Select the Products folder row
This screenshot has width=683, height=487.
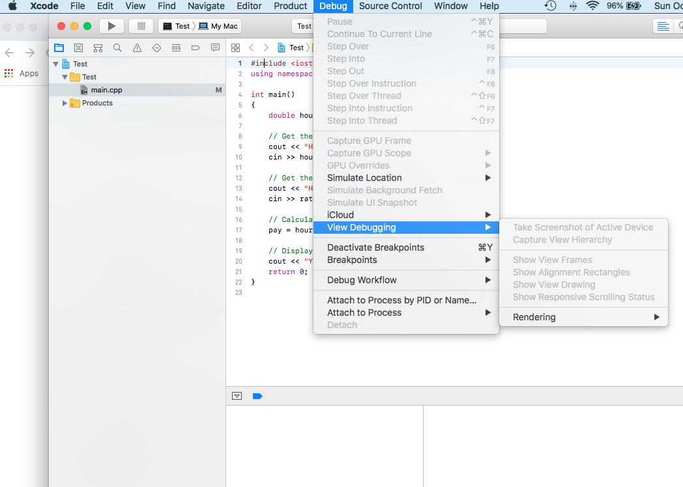pyautogui.click(x=138, y=103)
